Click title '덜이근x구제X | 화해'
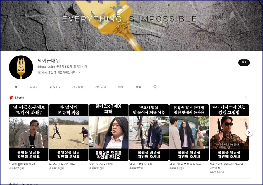 101,164
